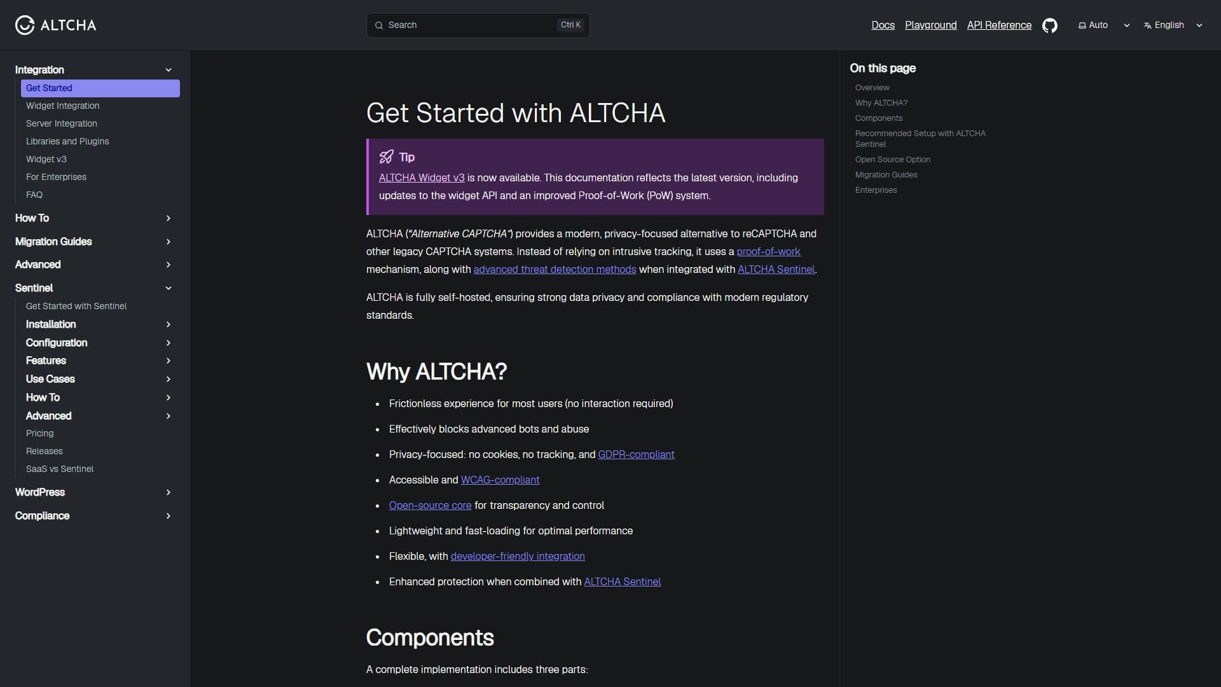The width and height of the screenshot is (1221, 687).
Task: Jump to Components in page outline
Action: click(878, 118)
